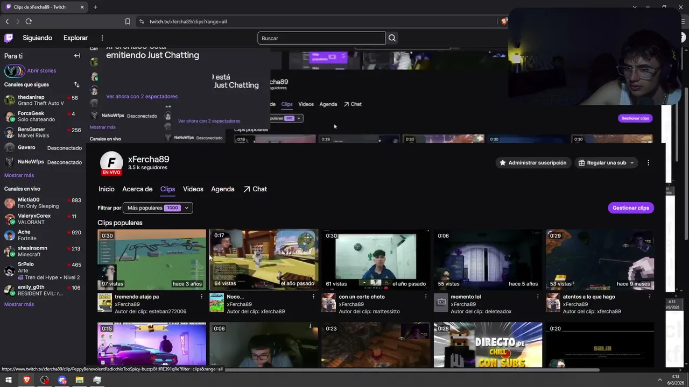This screenshot has width=689, height=387.
Task: Open Gavero channel in sidebar
Action: 43,148
